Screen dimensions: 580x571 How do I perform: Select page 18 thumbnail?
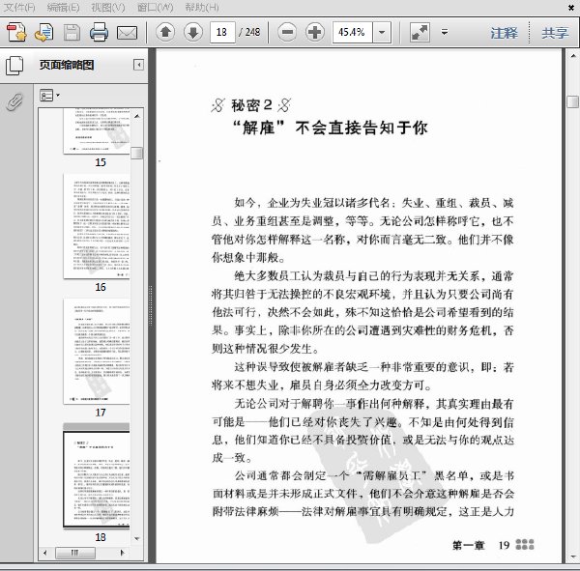[x=97, y=479]
